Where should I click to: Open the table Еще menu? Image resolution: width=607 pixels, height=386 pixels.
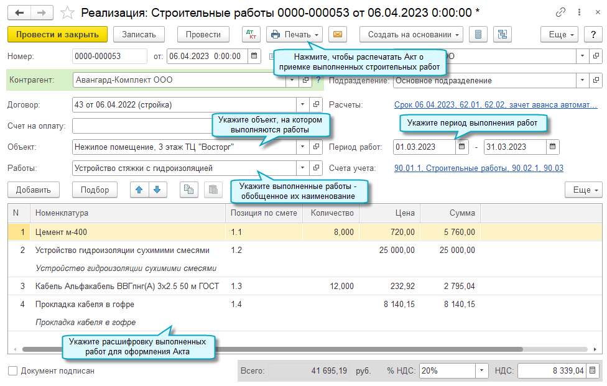(x=584, y=190)
